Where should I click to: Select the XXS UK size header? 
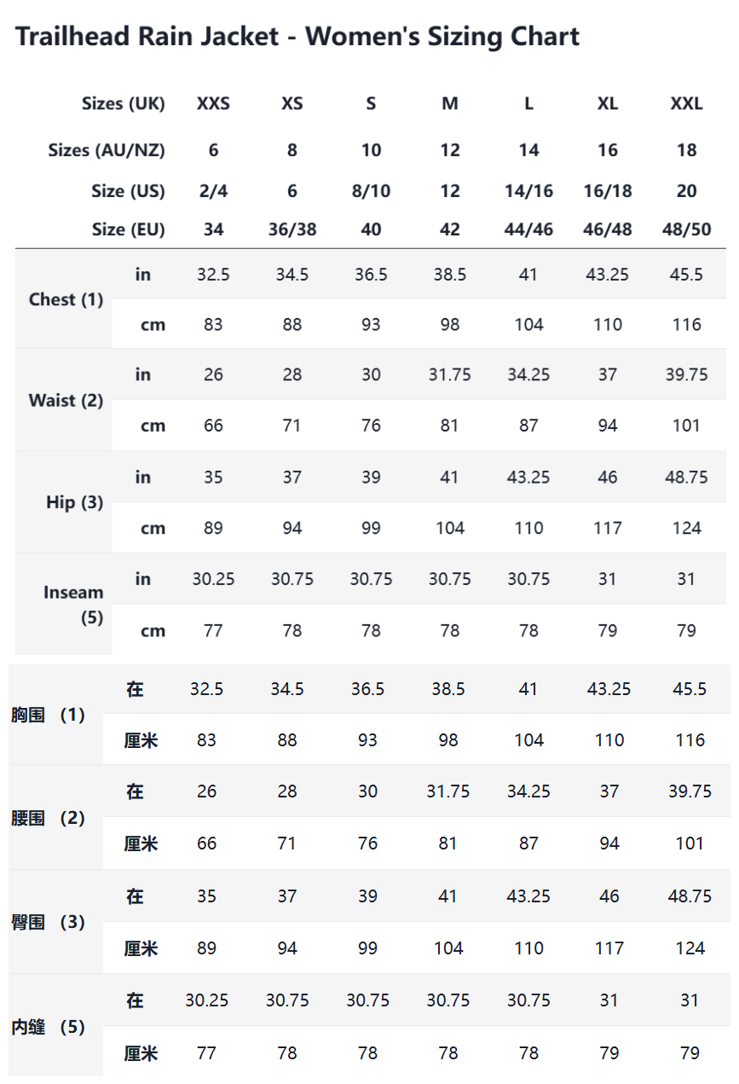coord(213,104)
